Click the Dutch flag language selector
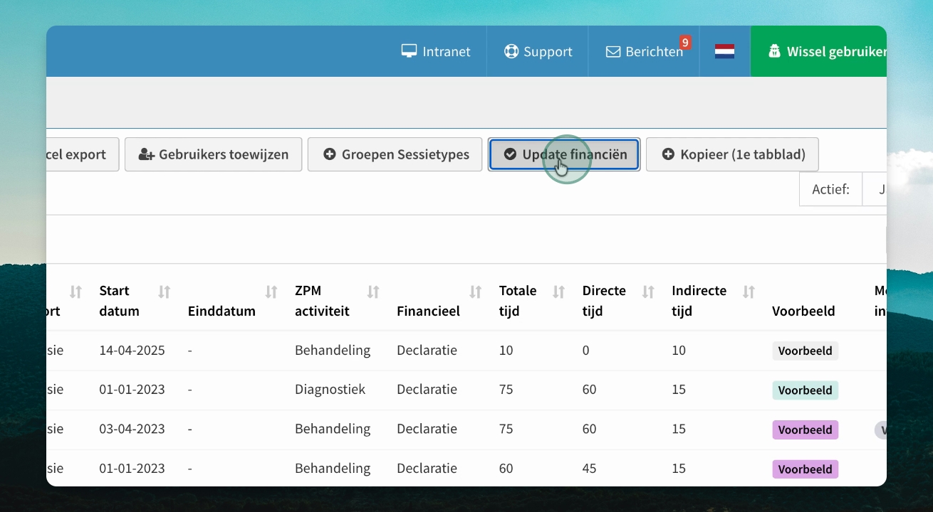 (x=724, y=51)
